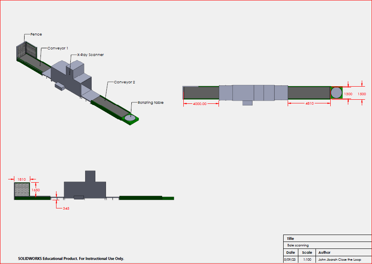Click the Title header in title block
This screenshot has height=264, width=372.
(291, 239)
